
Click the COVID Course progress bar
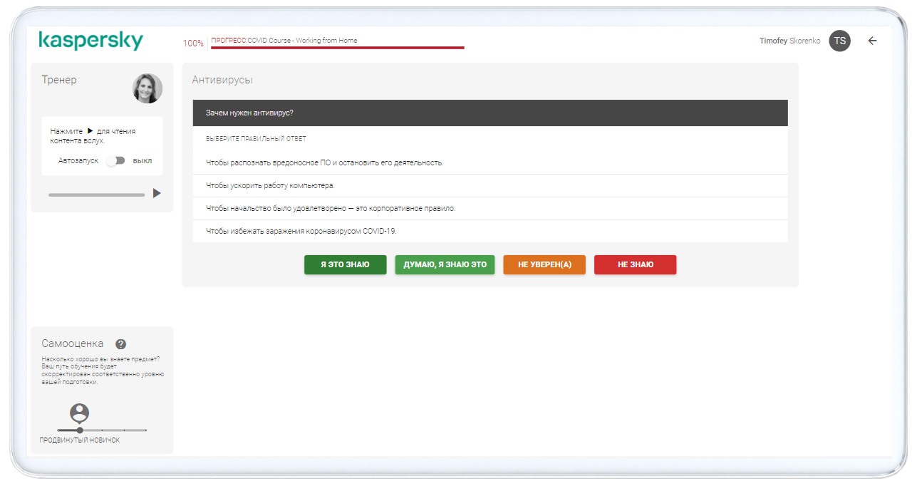pos(337,48)
